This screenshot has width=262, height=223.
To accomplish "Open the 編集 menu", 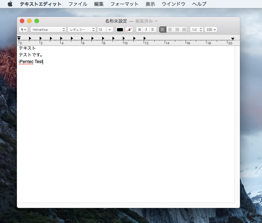I will point(99,4).
